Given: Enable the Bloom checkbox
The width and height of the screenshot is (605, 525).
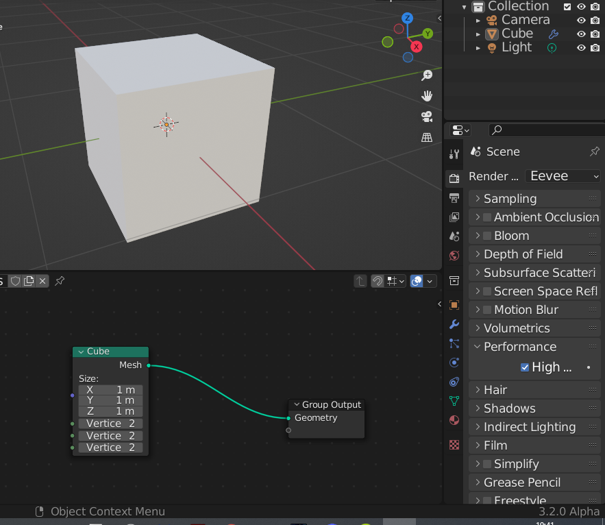Looking at the screenshot, I should [487, 236].
